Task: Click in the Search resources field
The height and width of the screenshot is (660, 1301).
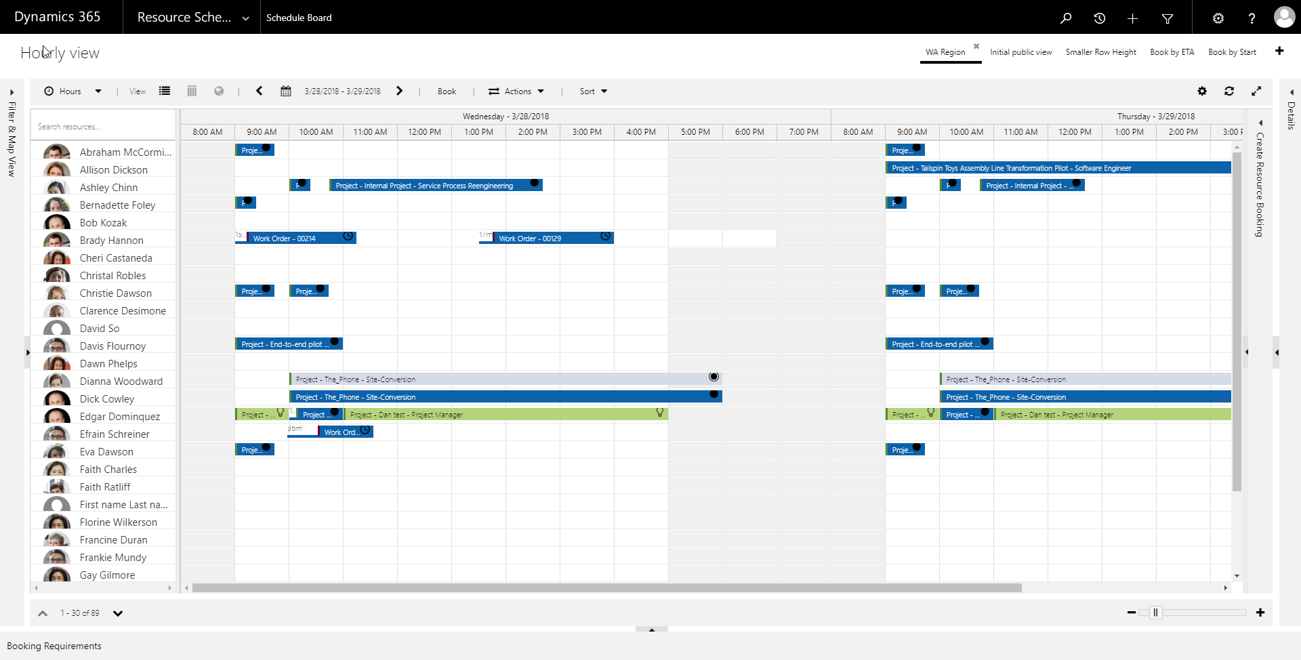Action: tap(102, 127)
